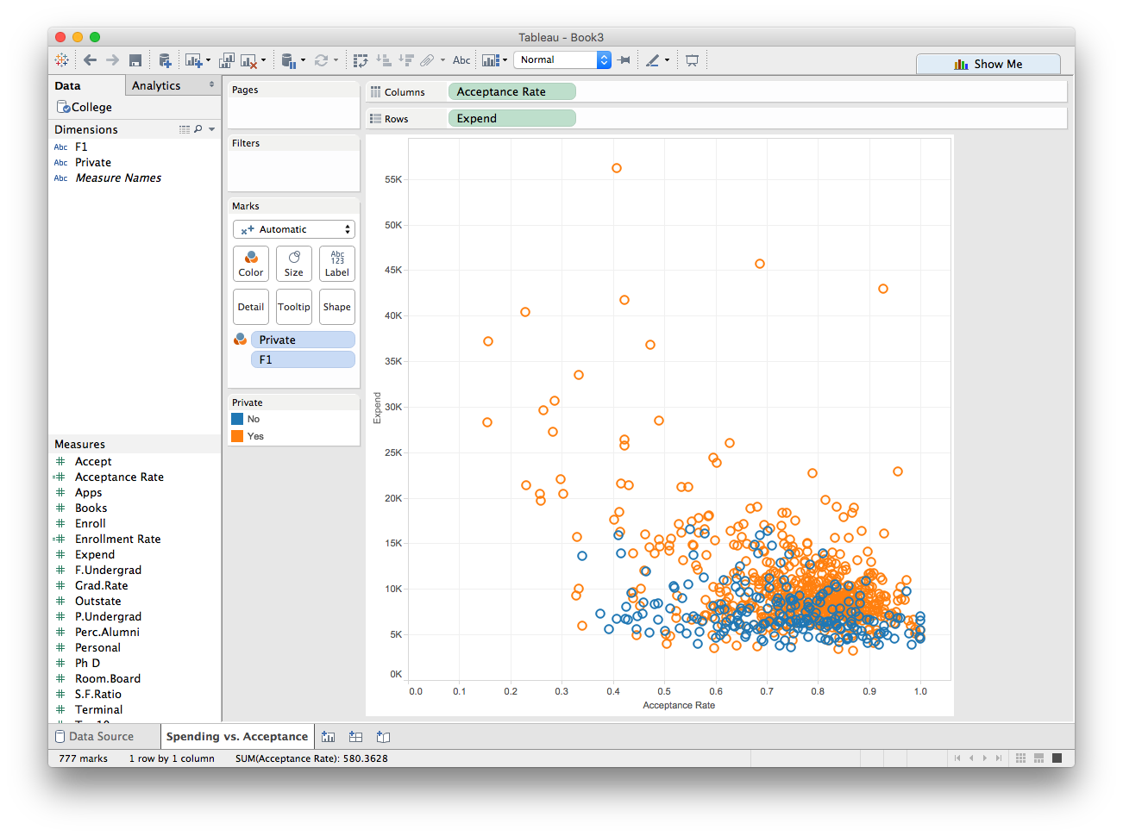This screenshot has height=836, width=1123.
Task: Save the workbook with the disk icon
Action: tap(135, 60)
